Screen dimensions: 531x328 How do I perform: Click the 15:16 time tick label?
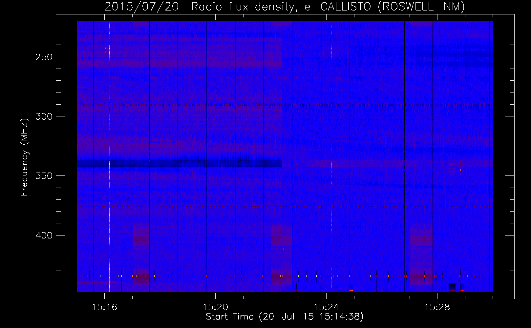(x=104, y=307)
